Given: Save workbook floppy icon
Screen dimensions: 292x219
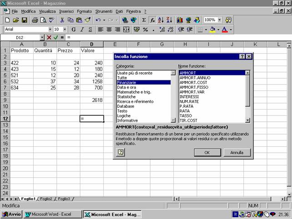Looking at the screenshot, I should tap(25, 20).
